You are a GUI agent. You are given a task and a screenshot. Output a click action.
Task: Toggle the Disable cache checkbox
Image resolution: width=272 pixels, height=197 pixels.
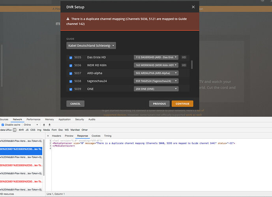point(3,125)
